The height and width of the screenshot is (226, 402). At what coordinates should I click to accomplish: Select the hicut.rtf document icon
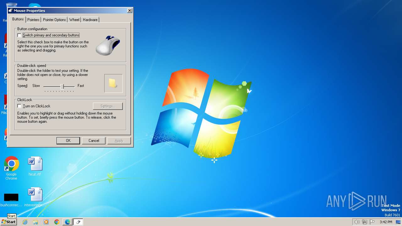35,166
